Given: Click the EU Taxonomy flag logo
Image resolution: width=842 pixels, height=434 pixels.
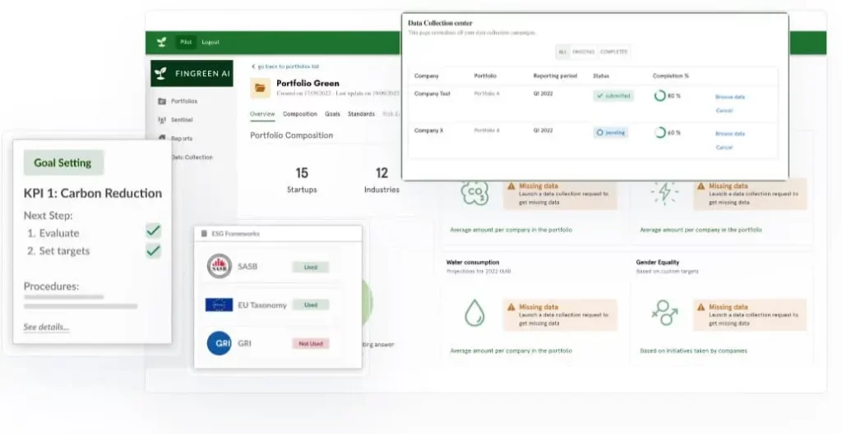Looking at the screenshot, I should [219, 305].
